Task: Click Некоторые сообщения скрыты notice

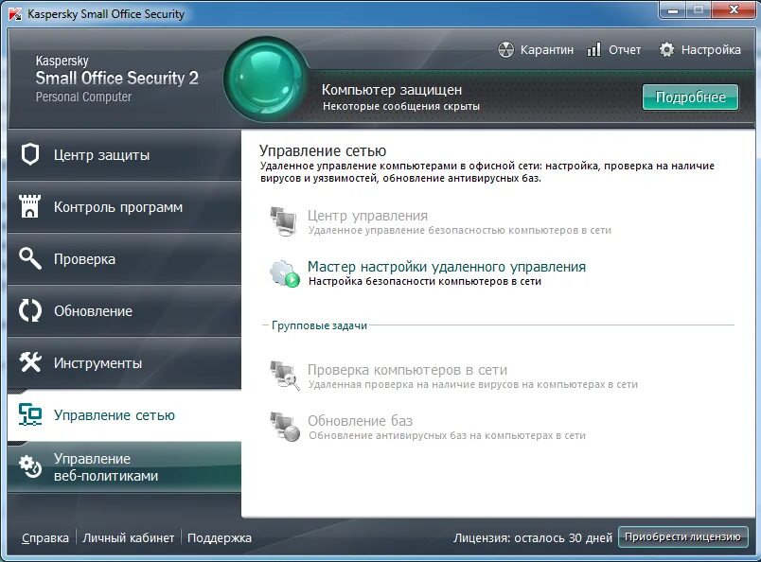Action: [x=401, y=106]
